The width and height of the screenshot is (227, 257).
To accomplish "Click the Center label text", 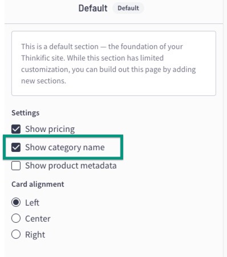I will pos(38,219).
